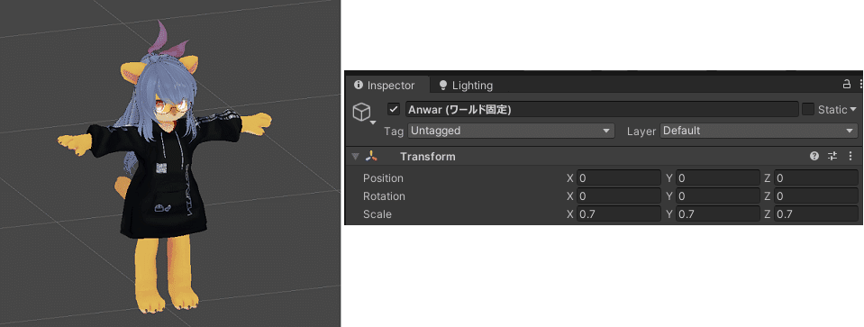The image size is (864, 327).
Task: Edit the object name field Anwar
Action: point(602,109)
